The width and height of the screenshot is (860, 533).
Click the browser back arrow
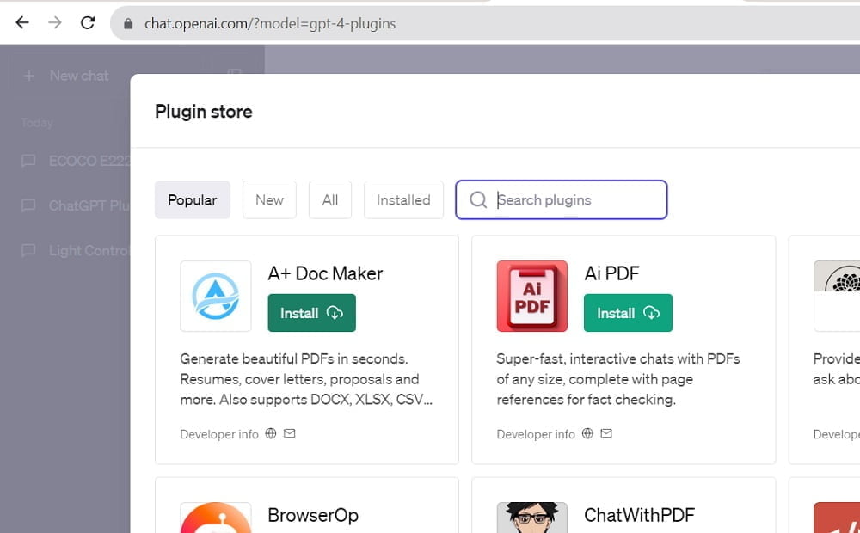pos(22,22)
